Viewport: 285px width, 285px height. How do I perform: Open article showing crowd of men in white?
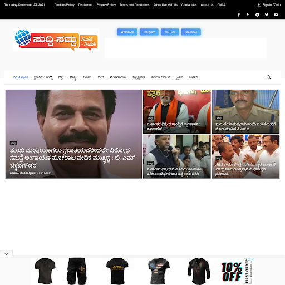pos(245,156)
